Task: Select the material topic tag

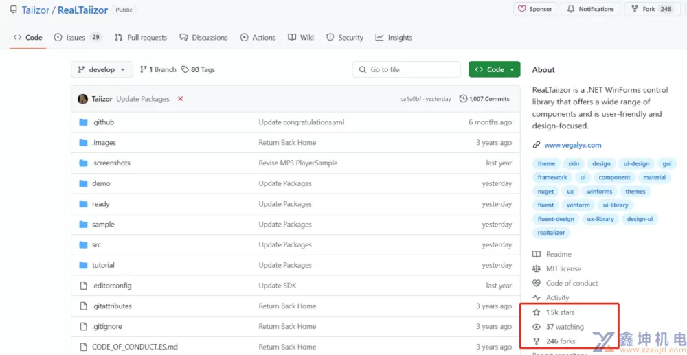Action: [x=654, y=177]
